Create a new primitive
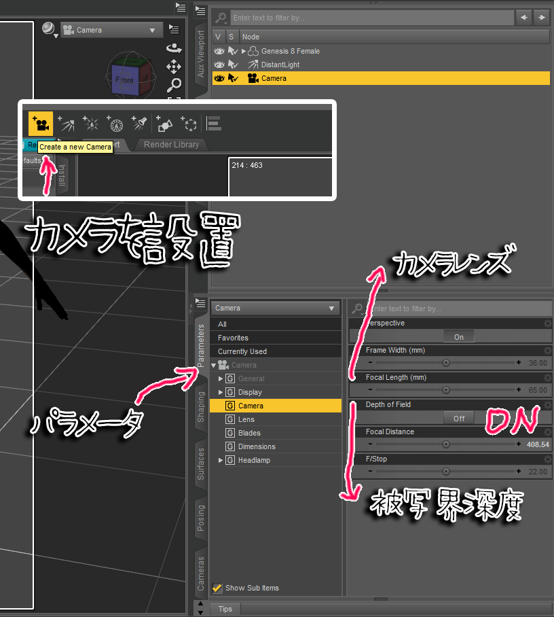Viewport: 554px width, 617px height. 164,124
